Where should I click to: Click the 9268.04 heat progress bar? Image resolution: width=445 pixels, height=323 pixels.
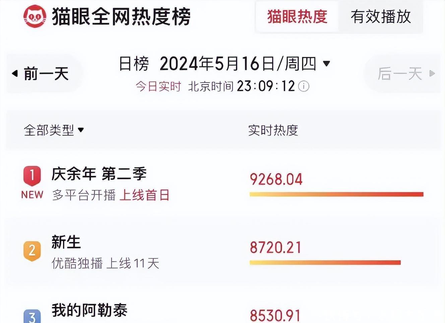(336, 194)
